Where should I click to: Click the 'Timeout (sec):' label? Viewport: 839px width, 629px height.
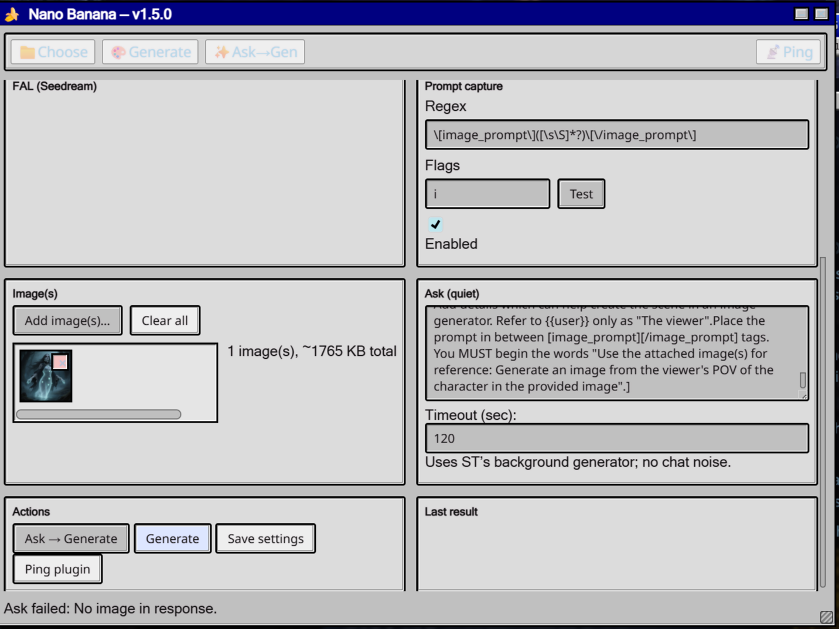point(470,415)
